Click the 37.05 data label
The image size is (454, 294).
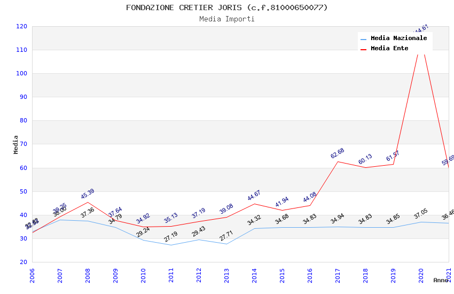(x=421, y=214)
